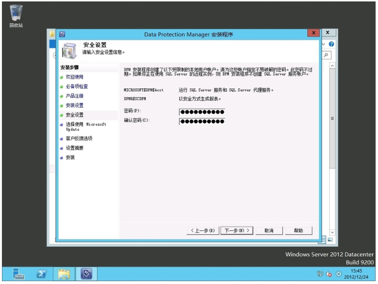Select the 安装 final setup step
Viewport: 378px width, 284px height.
[x=70, y=157]
